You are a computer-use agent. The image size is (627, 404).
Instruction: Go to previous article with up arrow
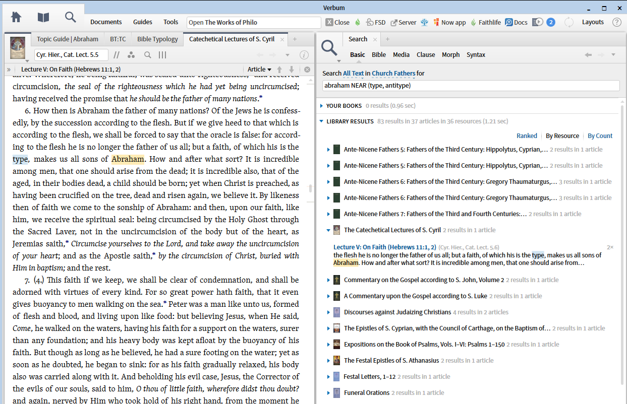pyautogui.click(x=279, y=70)
